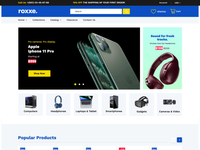Click the yellow search magnifier button
Image resolution: width=200 pixels, height=150 pixels.
click(x=126, y=11)
